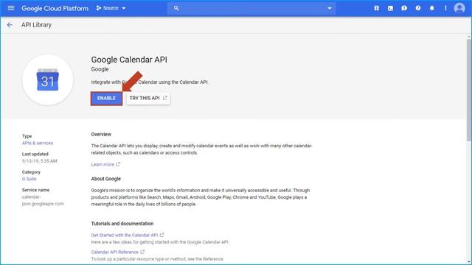
Task: Select the Last updated date text
Action: [x=39, y=161]
